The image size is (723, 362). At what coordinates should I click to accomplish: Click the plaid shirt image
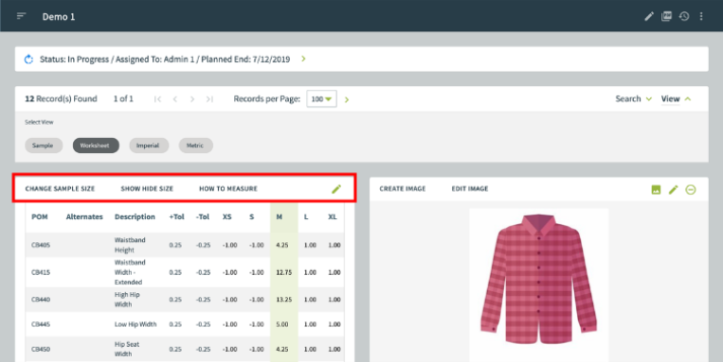point(538,280)
